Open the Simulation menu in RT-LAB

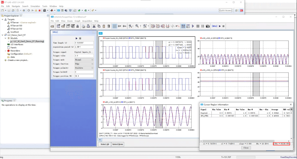point(35,6)
